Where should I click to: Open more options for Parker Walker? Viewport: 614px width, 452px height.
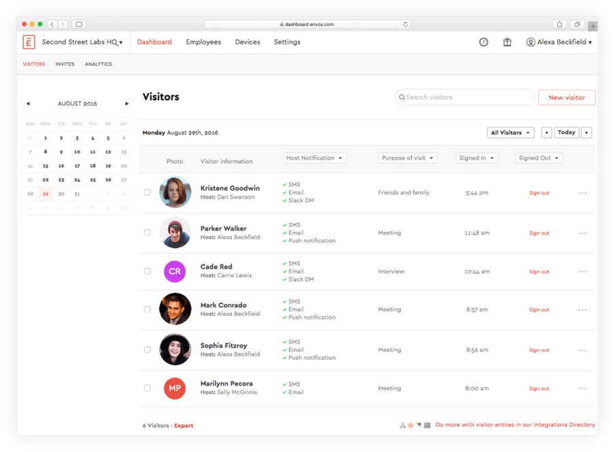[x=583, y=233]
